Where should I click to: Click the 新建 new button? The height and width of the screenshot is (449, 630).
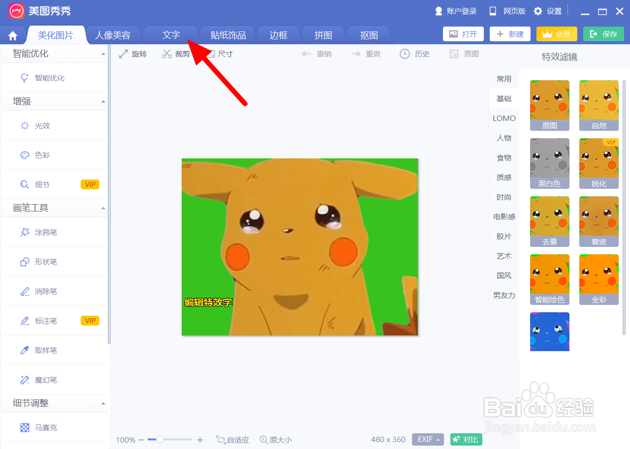click(510, 34)
